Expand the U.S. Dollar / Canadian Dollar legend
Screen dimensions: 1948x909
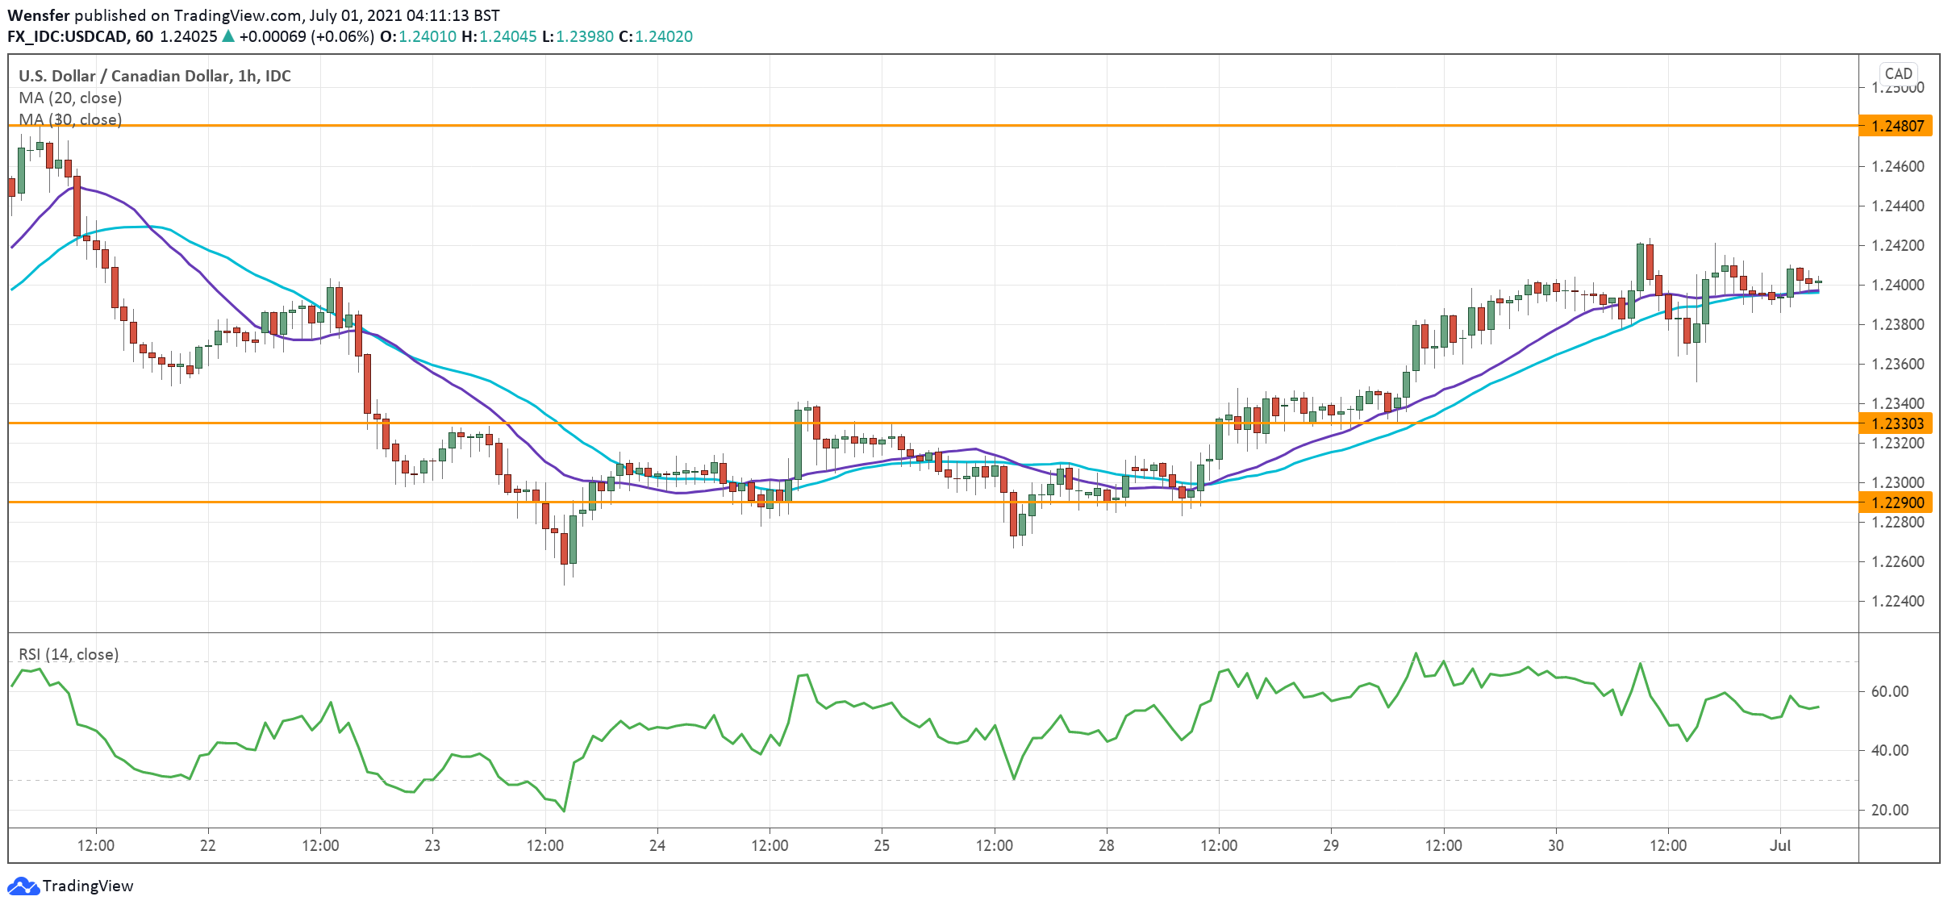pyautogui.click(x=152, y=76)
